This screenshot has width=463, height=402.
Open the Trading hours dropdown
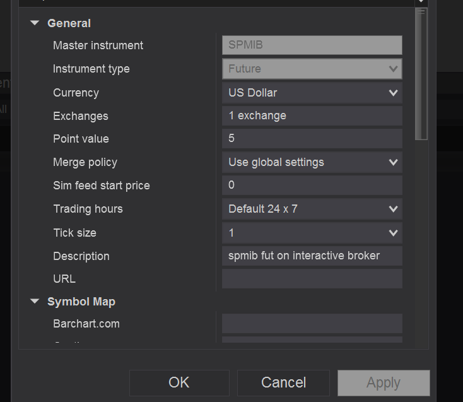[312, 209]
